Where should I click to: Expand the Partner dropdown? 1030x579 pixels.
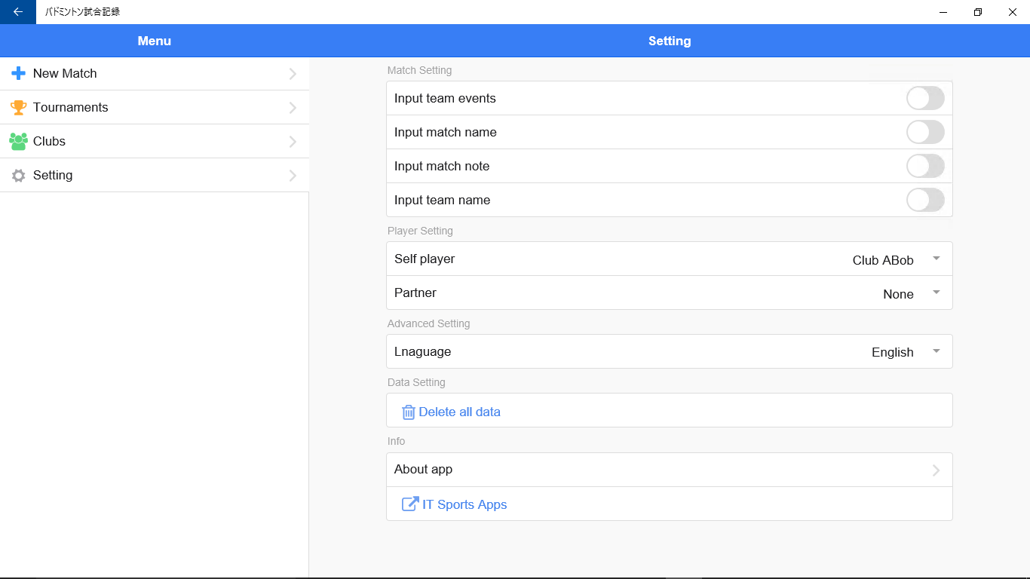936,293
